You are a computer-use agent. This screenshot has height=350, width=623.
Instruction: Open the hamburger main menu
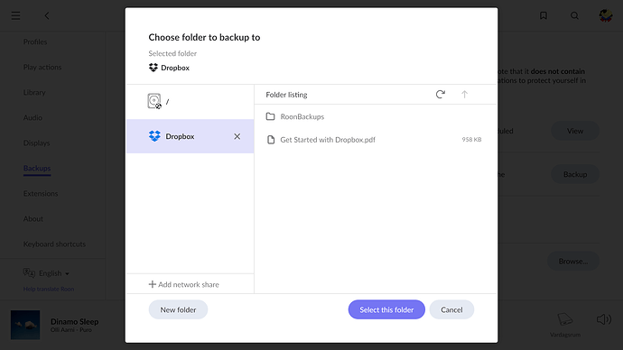pyautogui.click(x=16, y=16)
